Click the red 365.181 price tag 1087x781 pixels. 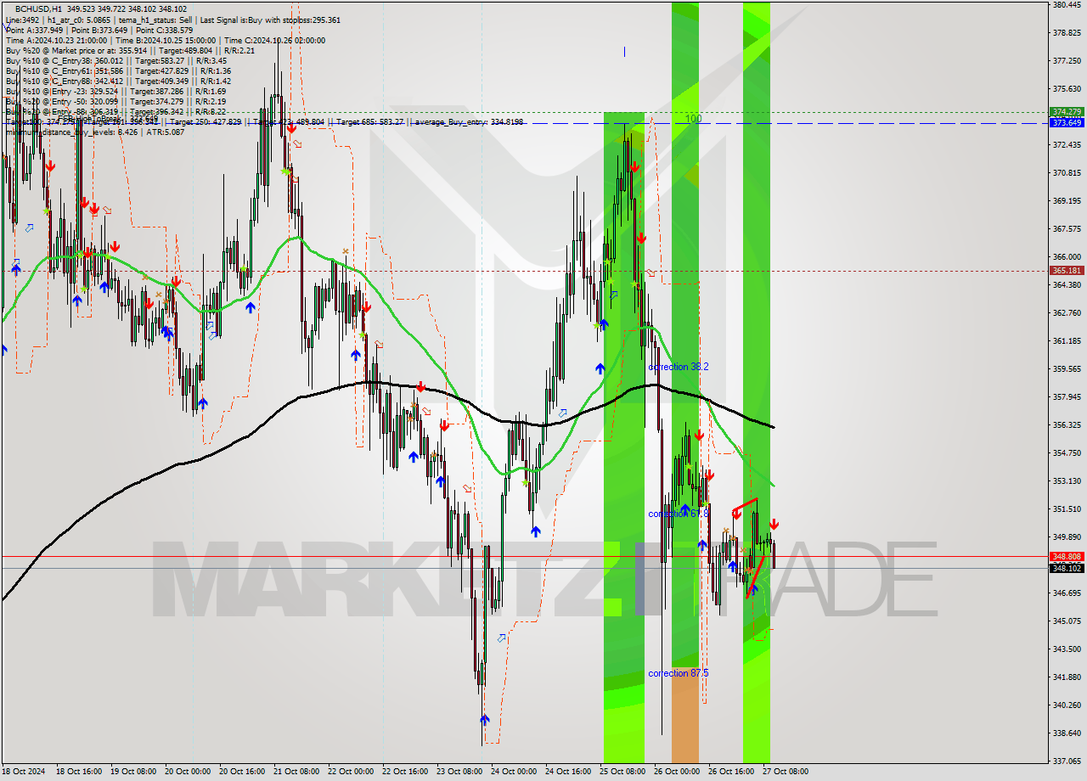click(1067, 271)
